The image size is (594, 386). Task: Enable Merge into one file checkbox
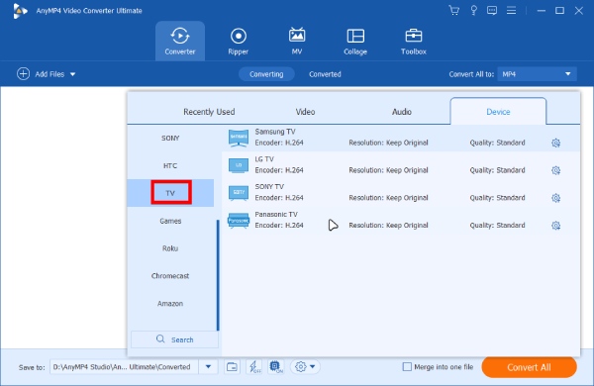(x=407, y=366)
